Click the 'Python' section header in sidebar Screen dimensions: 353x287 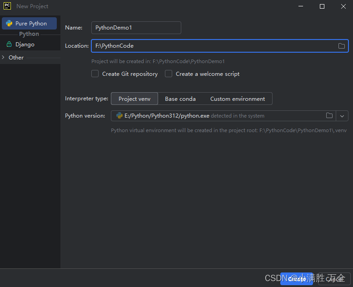29,34
